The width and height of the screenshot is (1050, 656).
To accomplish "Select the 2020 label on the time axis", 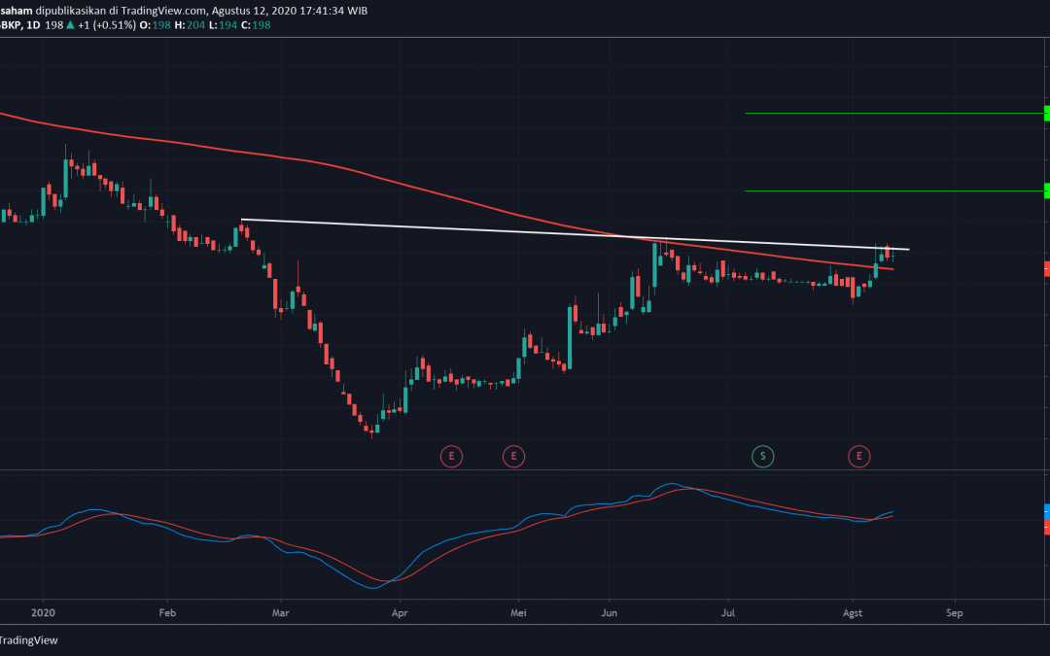I will tap(43, 613).
